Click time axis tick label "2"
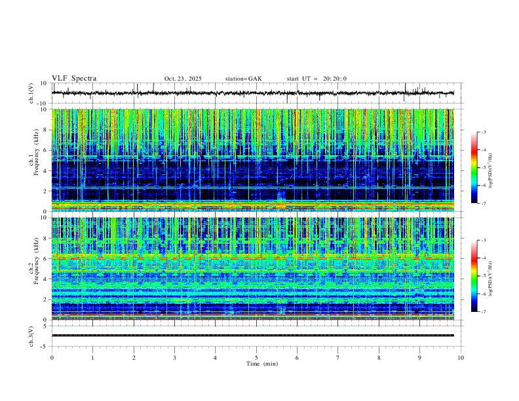The image size is (519, 401). point(134,358)
